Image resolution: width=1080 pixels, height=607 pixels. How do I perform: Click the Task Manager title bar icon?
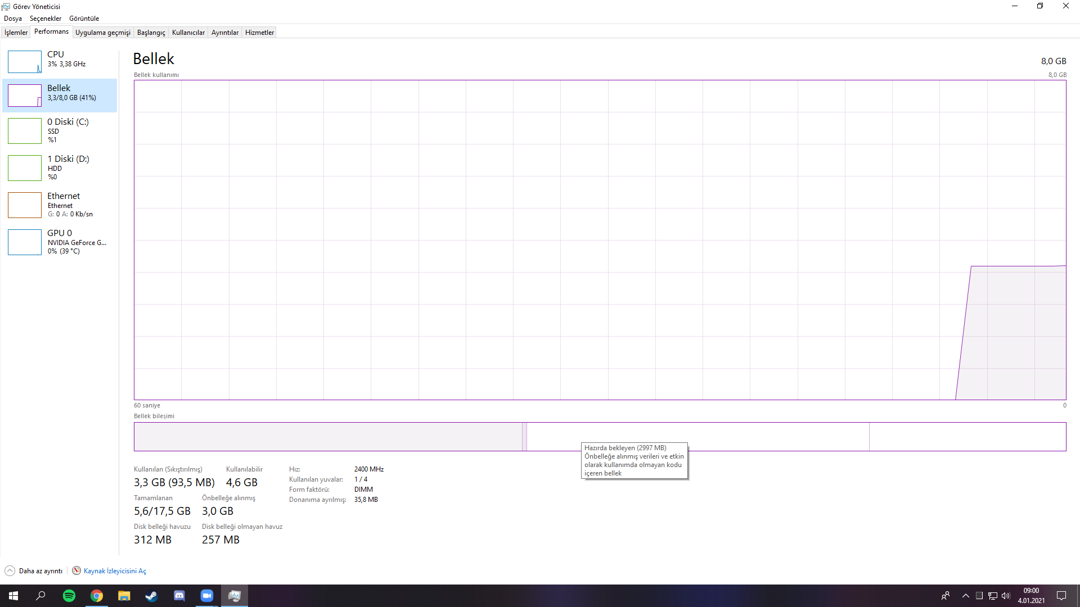[6, 6]
